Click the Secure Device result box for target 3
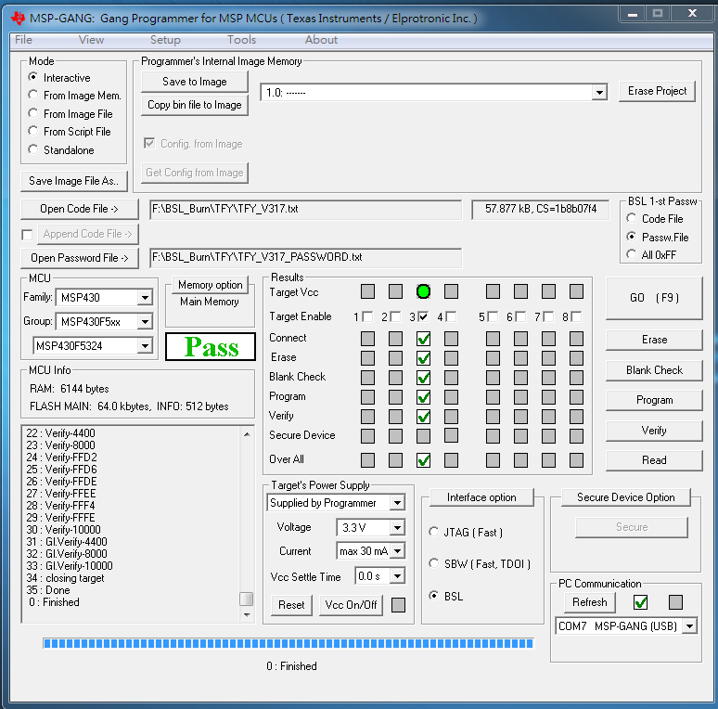 pos(423,435)
